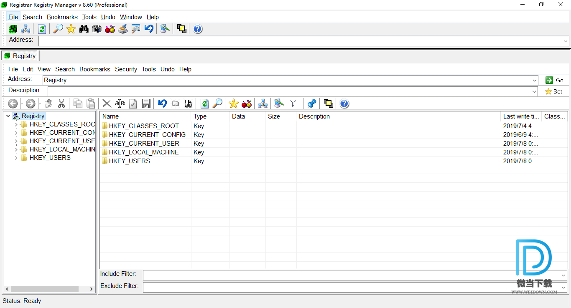Open the main window Window menu

click(x=131, y=17)
